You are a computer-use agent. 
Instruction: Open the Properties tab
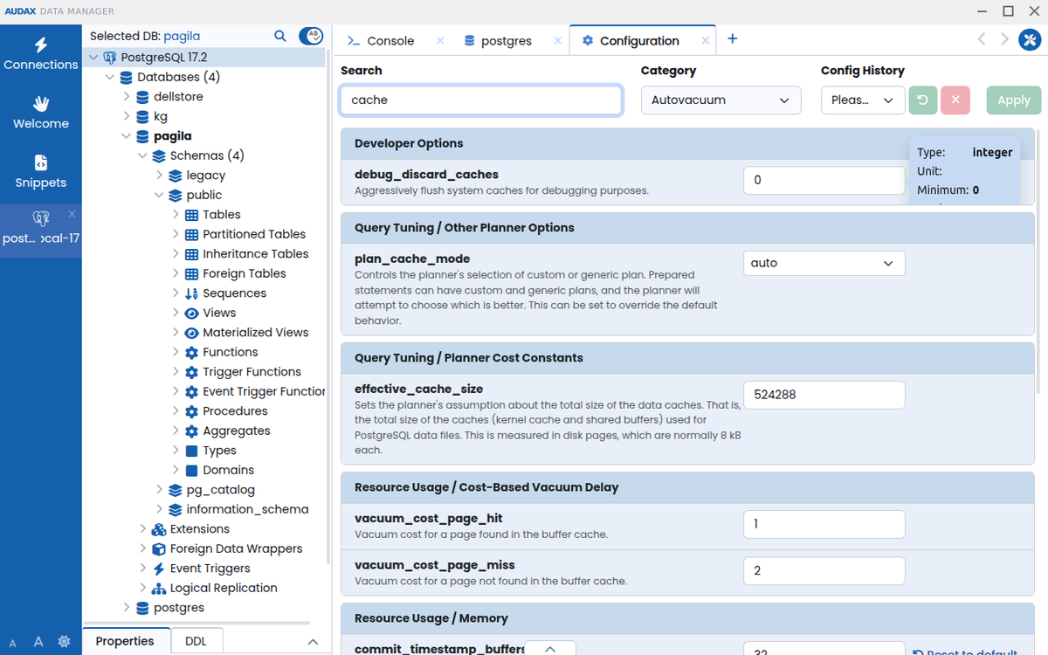click(x=125, y=641)
